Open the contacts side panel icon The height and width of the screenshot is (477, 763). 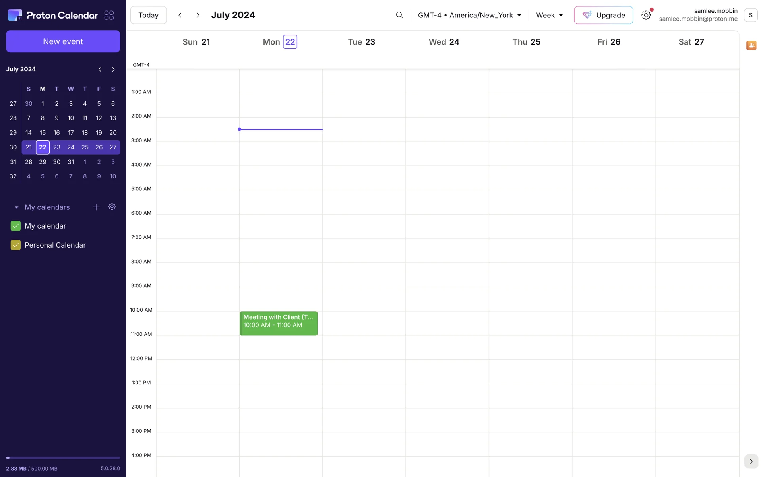751,45
